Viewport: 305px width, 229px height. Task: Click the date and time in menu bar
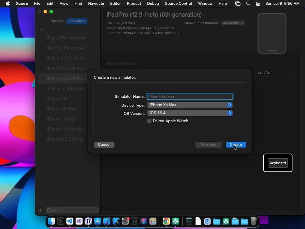[282, 4]
